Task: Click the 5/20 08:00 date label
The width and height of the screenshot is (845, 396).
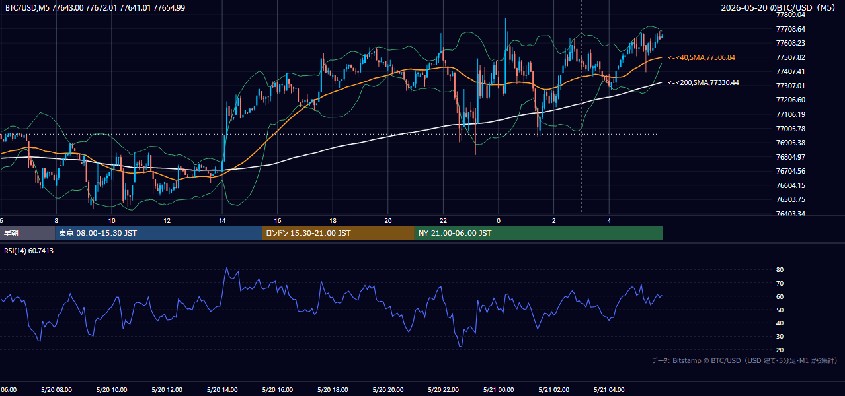Action: pyautogui.click(x=56, y=390)
